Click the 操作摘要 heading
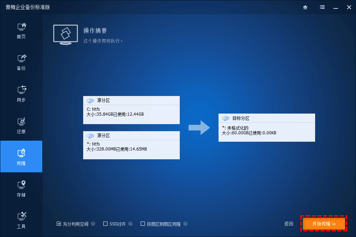This screenshot has width=356, height=237. (x=95, y=31)
